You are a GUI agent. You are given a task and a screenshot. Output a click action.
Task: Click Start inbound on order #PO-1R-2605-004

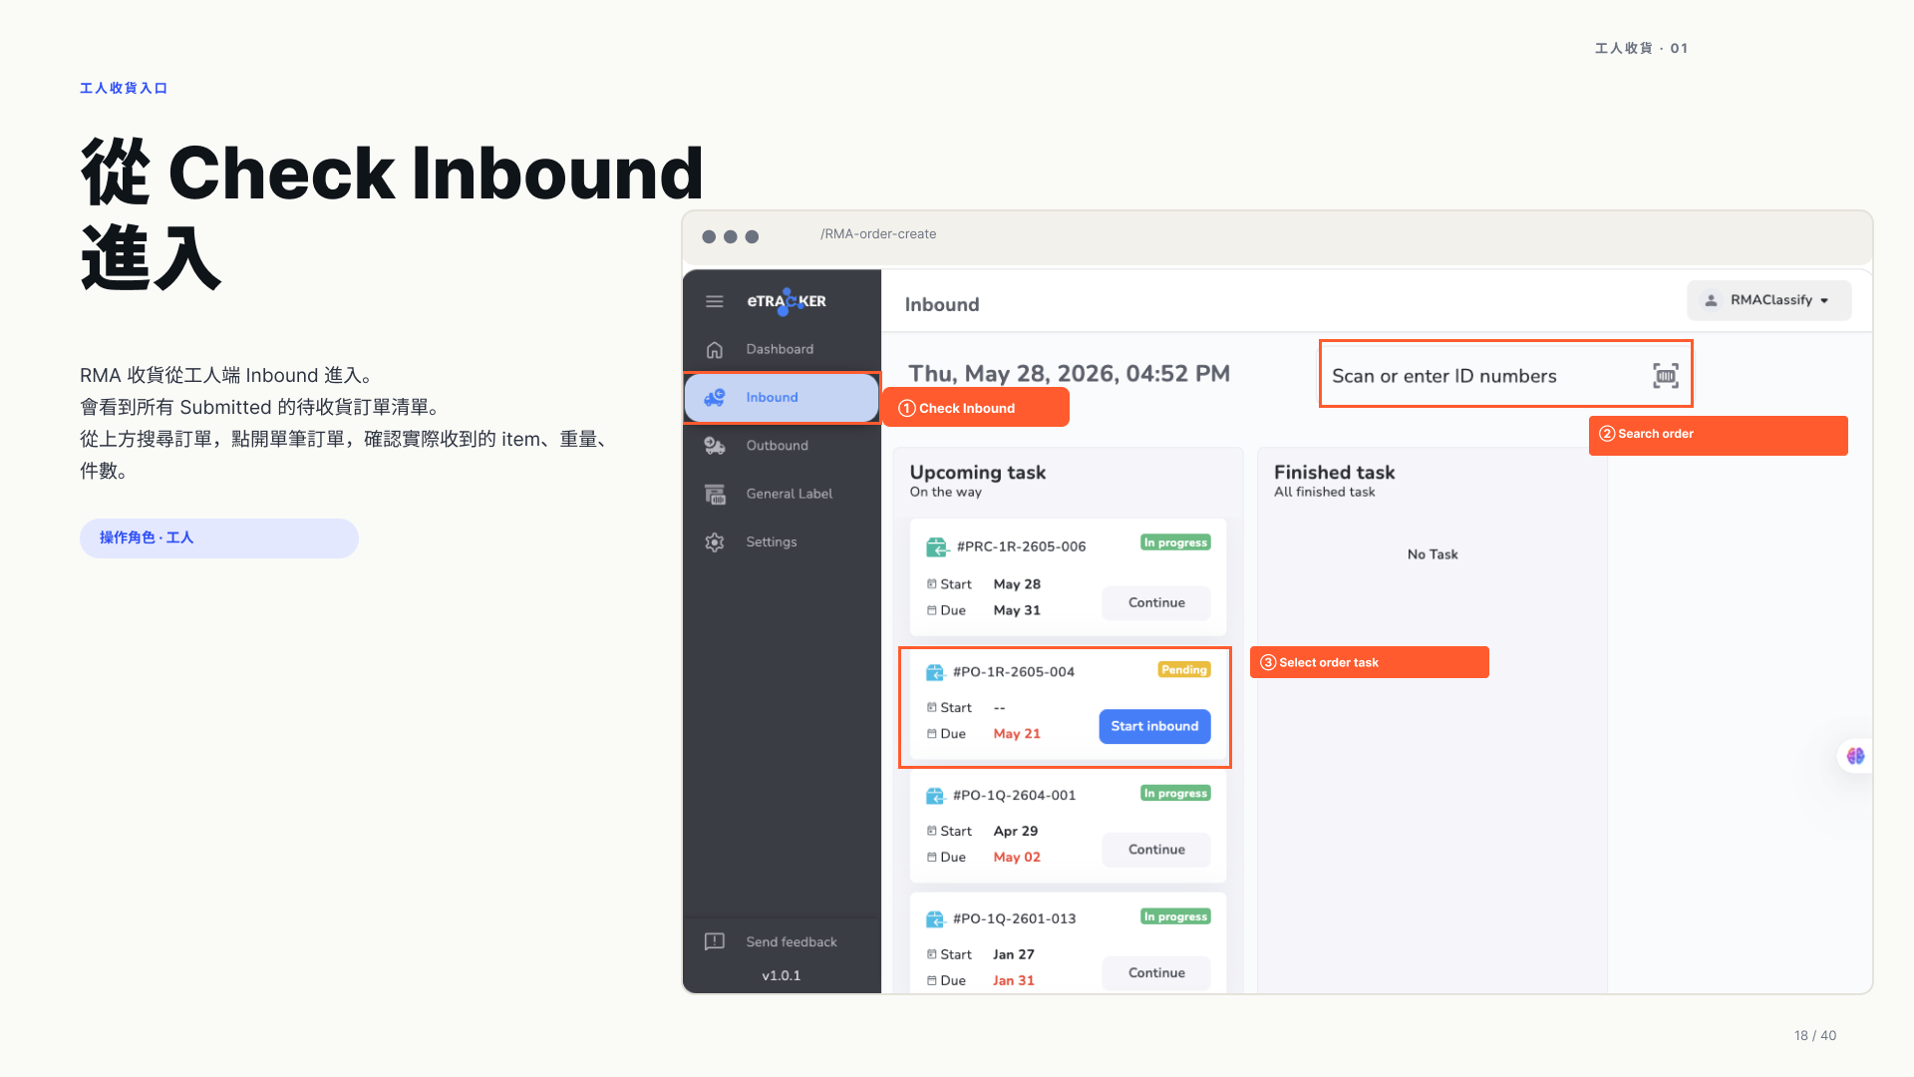(x=1154, y=726)
